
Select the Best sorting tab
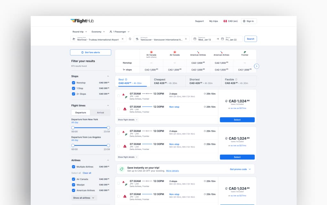coord(133,81)
